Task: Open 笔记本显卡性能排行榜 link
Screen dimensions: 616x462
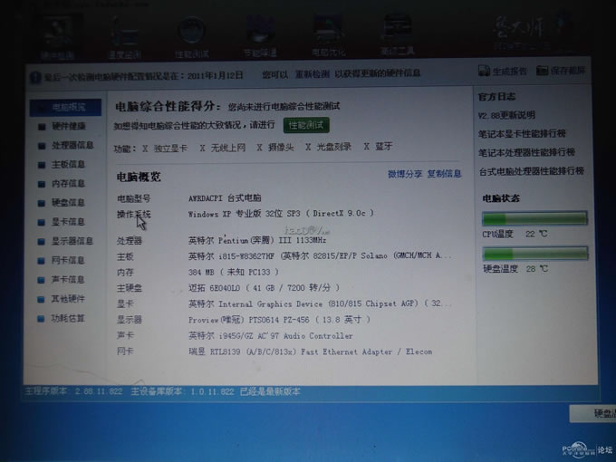Action: click(x=522, y=133)
